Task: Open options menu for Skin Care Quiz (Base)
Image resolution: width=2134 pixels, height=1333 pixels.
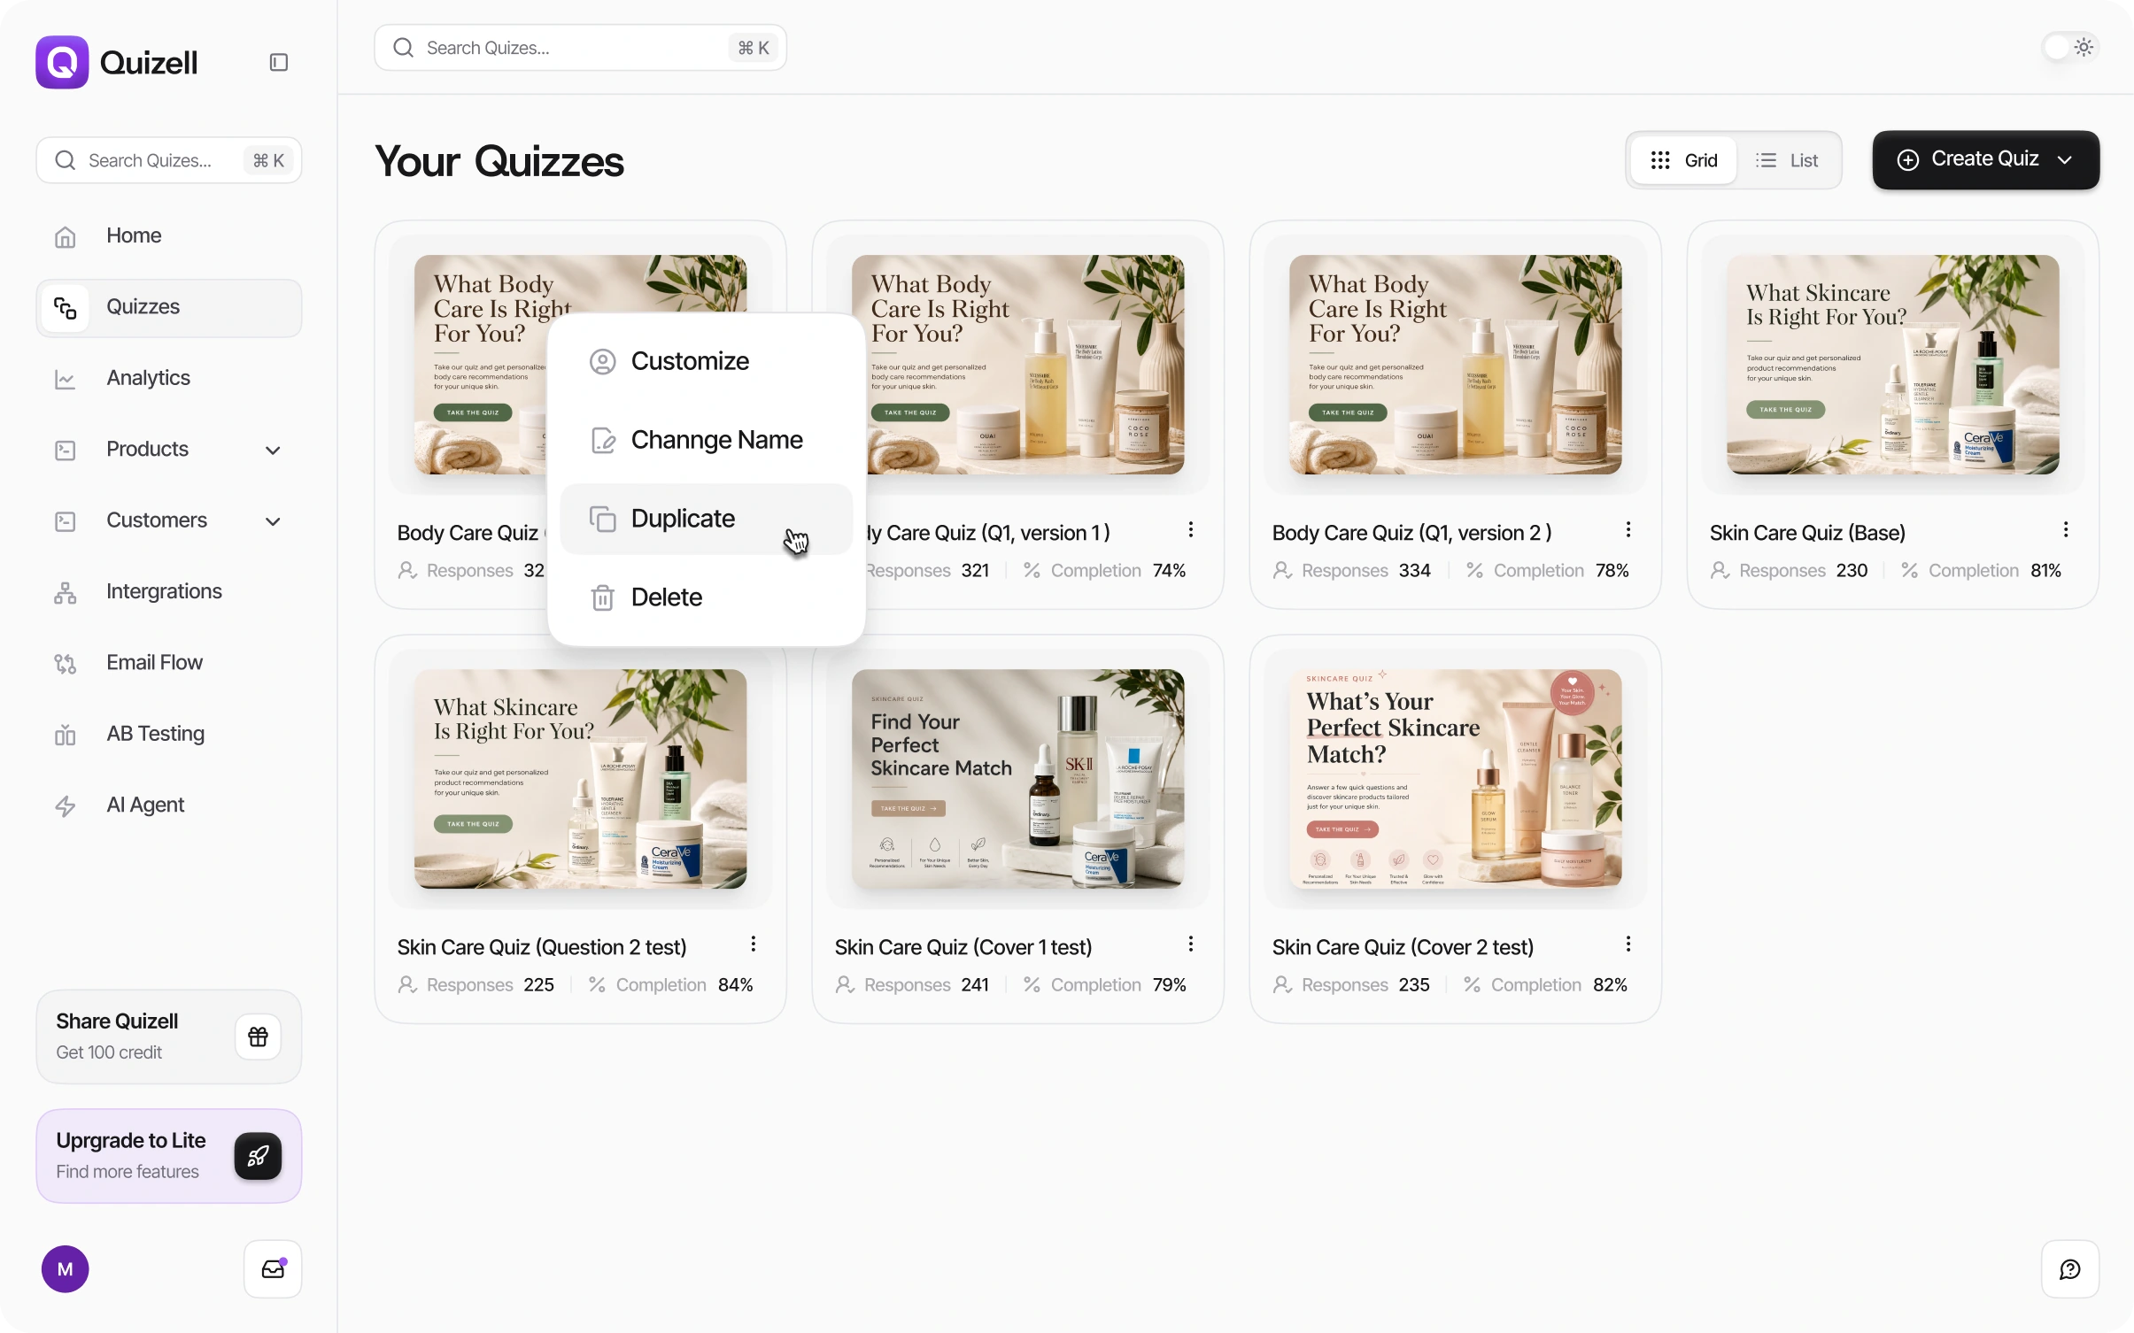Action: 2066,529
